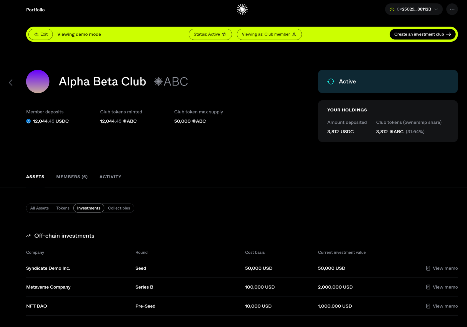
Task: Select the Collectibles filter
Action: tap(119, 208)
